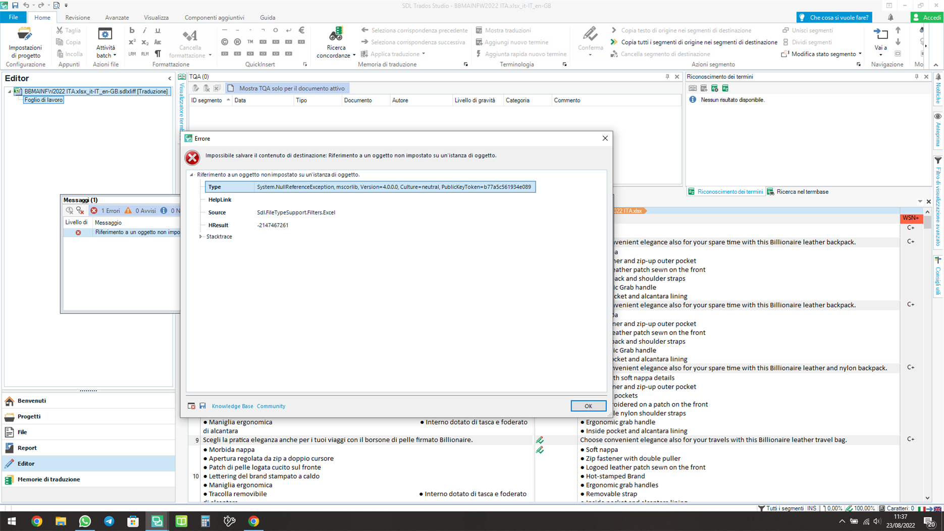Image resolution: width=944 pixels, height=531 pixels.
Task: Switch to the Avanzate ribbon tab
Action: pos(117,17)
